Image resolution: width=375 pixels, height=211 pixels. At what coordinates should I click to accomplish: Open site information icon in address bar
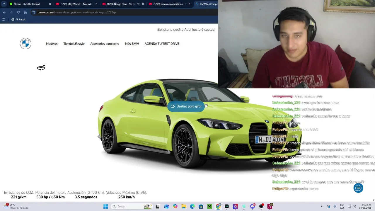pos(34,12)
